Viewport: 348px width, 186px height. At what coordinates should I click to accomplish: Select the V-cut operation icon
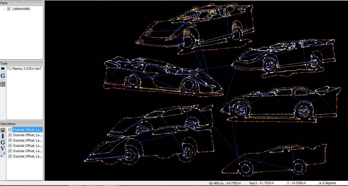click(x=3, y=149)
